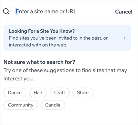This screenshot has width=138, height=125.
Task: Click the 'interest you.' line of text
Action: tap(19, 79)
